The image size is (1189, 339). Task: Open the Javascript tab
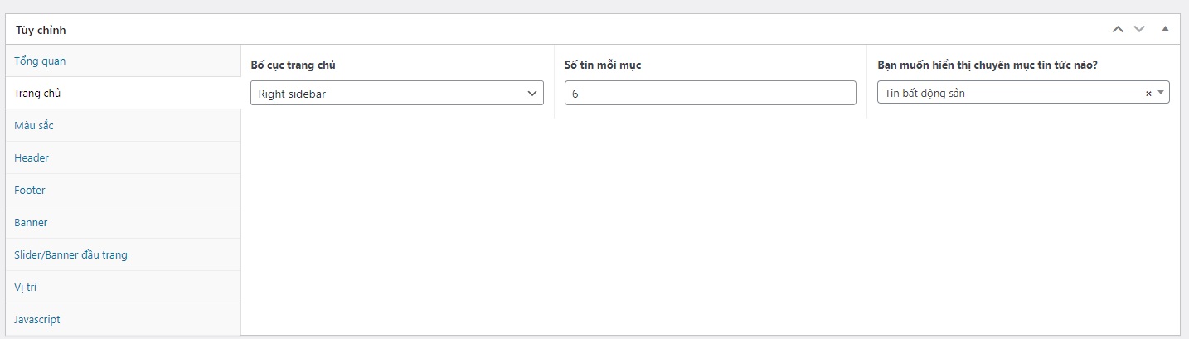37,320
